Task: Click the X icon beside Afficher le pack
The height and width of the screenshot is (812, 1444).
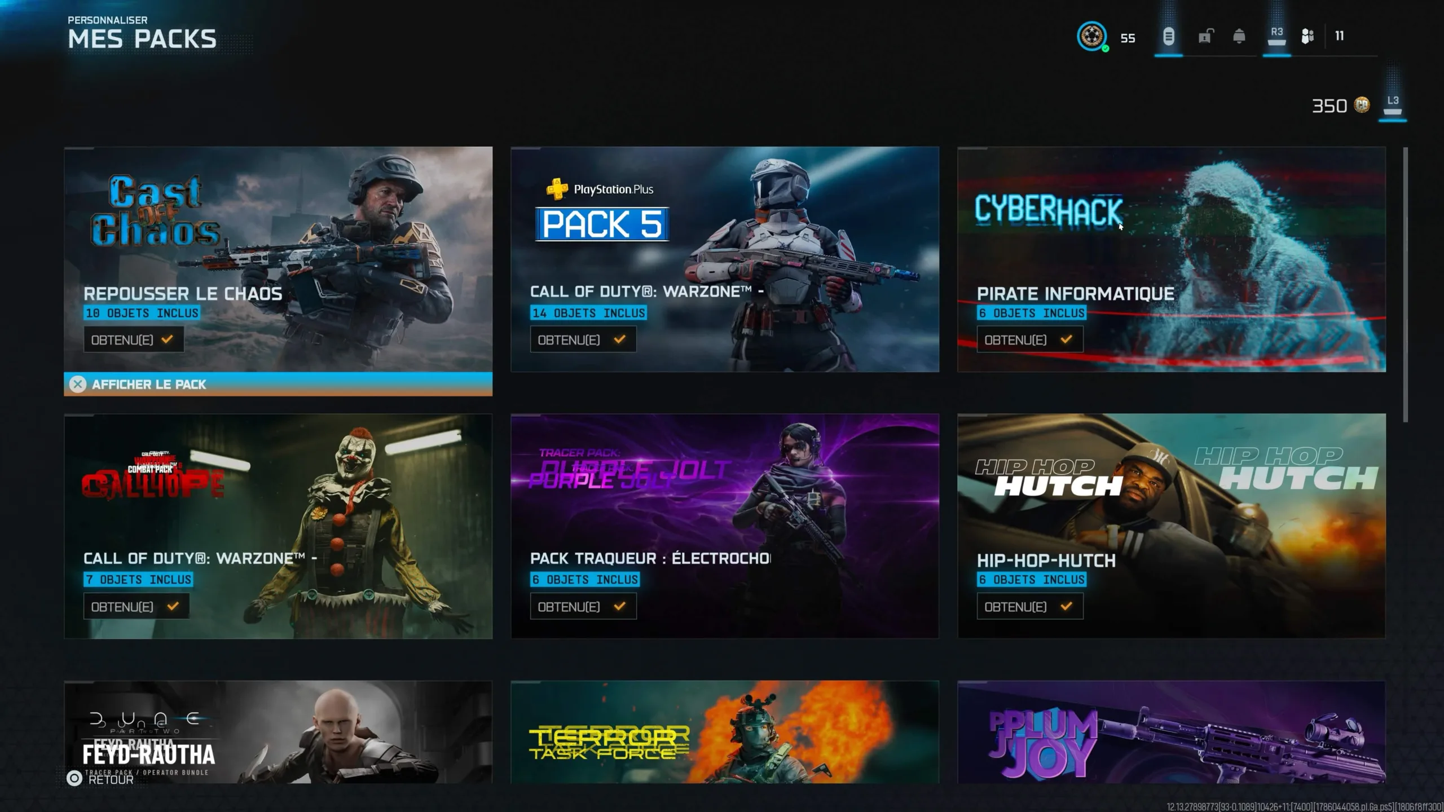Action: coord(78,384)
